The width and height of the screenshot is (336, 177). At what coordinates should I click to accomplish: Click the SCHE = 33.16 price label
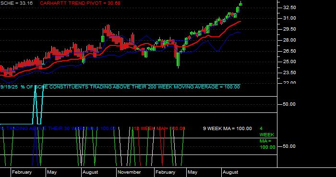(x=17, y=3)
